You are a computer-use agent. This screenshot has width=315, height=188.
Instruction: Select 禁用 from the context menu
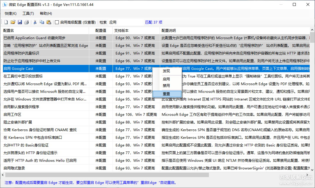(166, 85)
